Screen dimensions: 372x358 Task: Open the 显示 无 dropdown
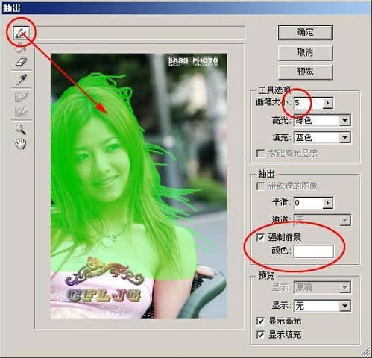click(345, 306)
